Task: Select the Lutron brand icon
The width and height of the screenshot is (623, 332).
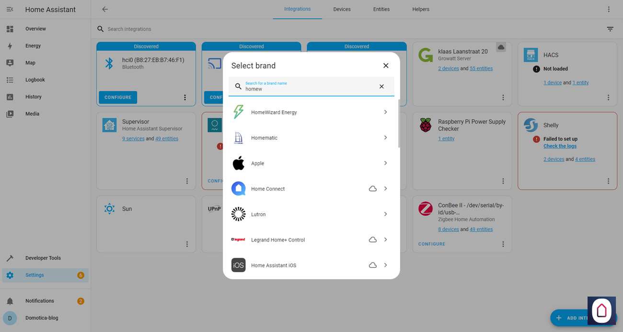Action: pyautogui.click(x=238, y=214)
